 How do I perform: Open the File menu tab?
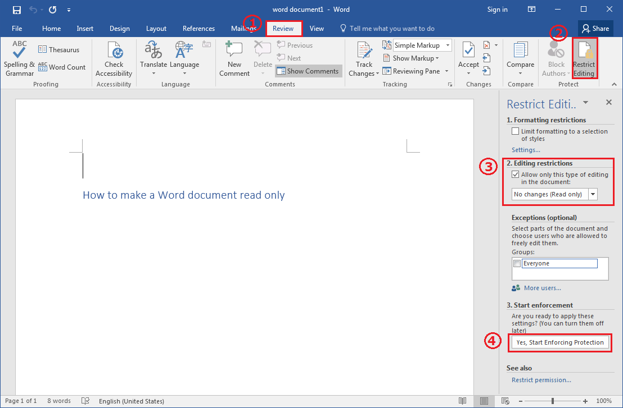17,29
